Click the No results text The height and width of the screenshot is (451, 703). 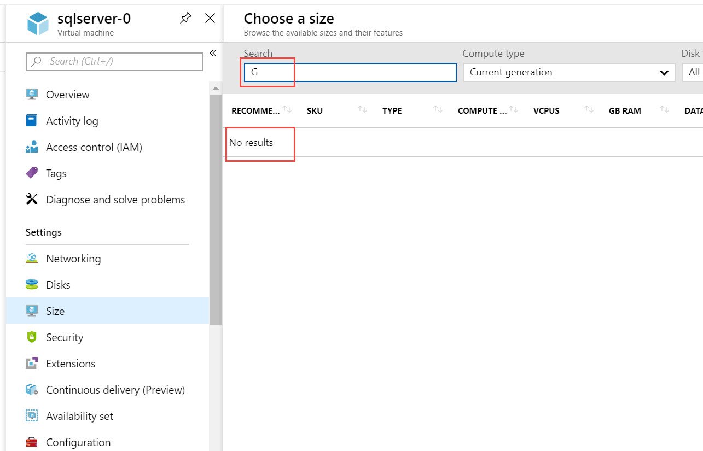(251, 143)
